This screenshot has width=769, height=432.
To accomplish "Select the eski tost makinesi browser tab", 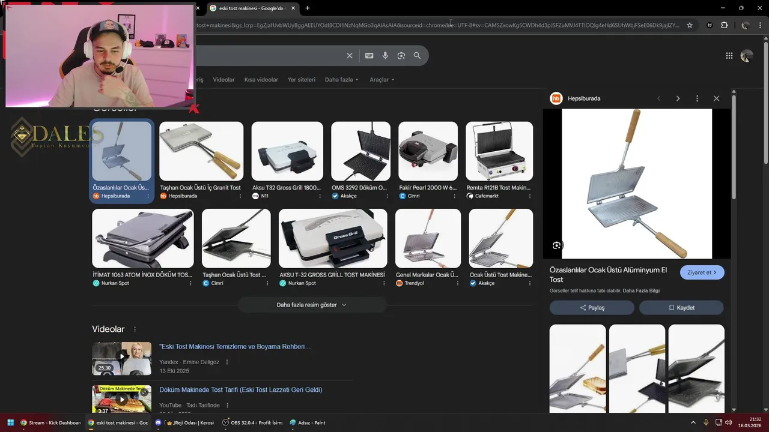I will point(253,8).
